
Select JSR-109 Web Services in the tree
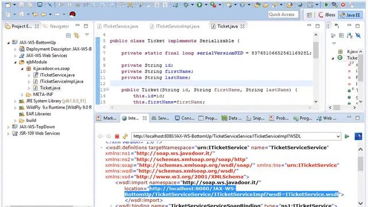40,133
